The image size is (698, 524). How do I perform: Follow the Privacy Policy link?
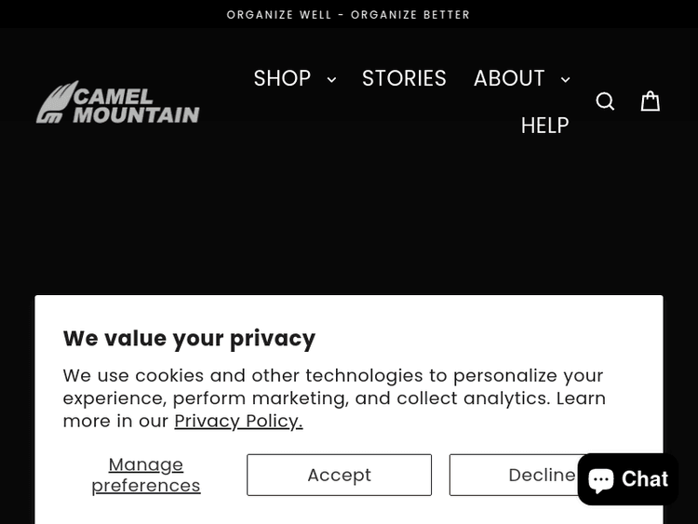pyautogui.click(x=238, y=421)
